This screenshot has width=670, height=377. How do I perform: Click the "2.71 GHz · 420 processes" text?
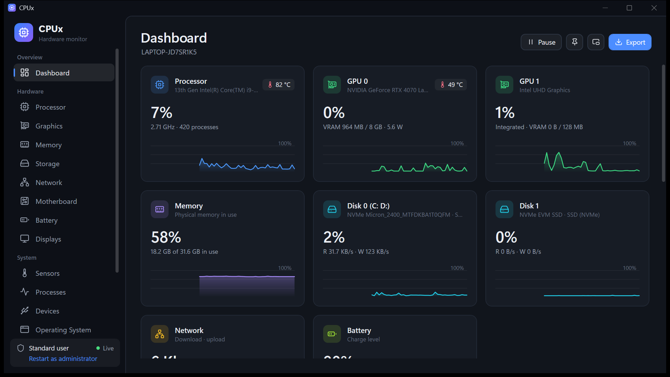(184, 127)
